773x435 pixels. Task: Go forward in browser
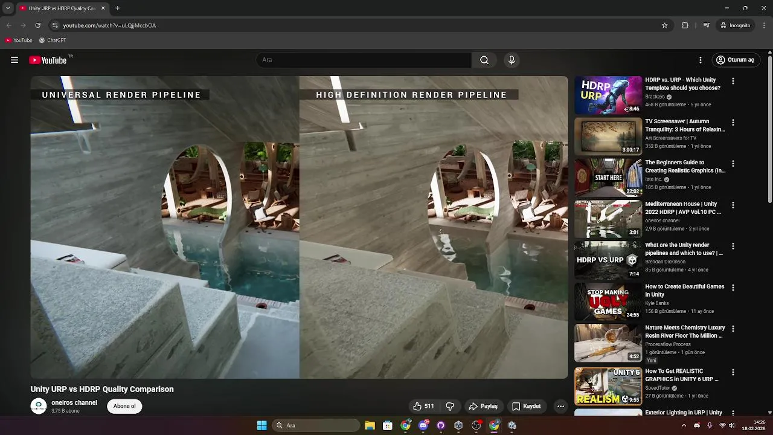point(23,25)
